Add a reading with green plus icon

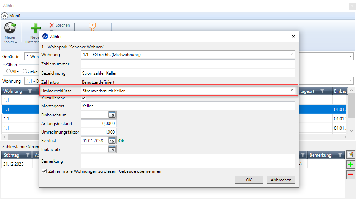350,165
